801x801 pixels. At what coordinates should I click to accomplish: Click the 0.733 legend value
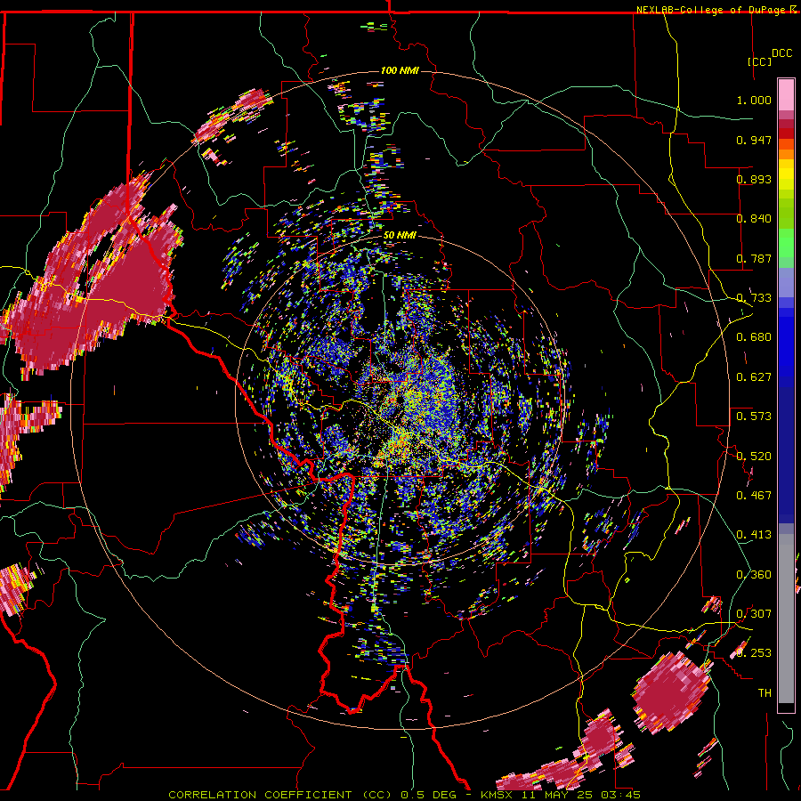(754, 298)
